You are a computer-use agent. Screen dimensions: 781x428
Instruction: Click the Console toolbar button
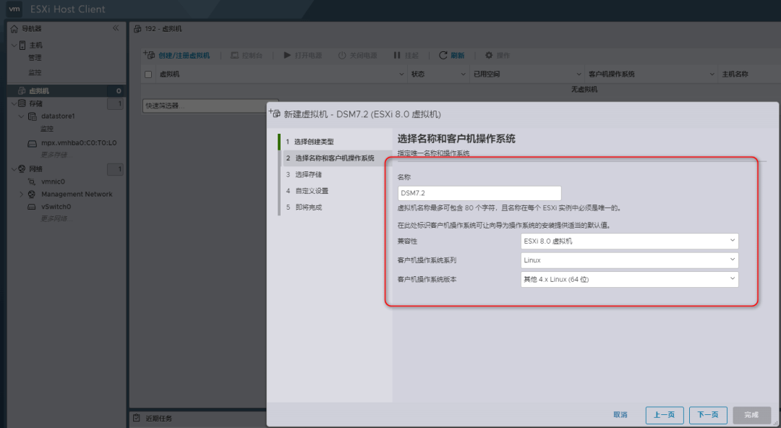coord(247,55)
